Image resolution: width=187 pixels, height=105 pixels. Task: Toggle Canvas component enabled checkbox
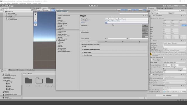tap(152, 41)
